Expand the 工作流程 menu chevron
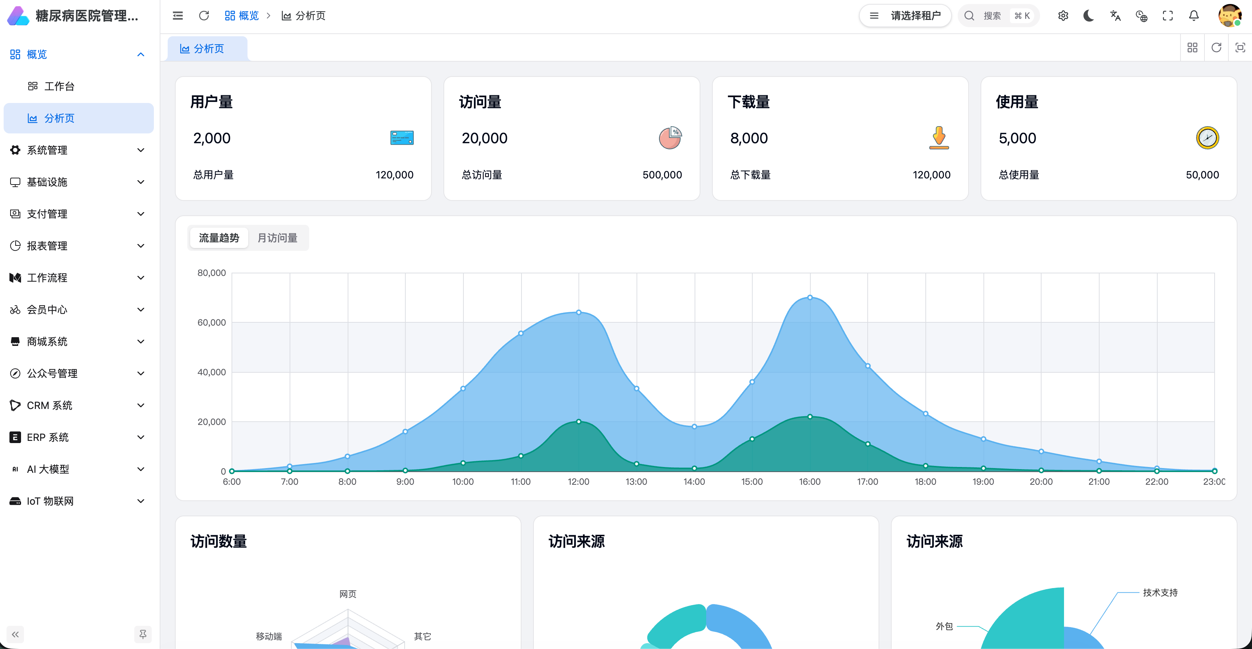The image size is (1252, 649). point(141,278)
